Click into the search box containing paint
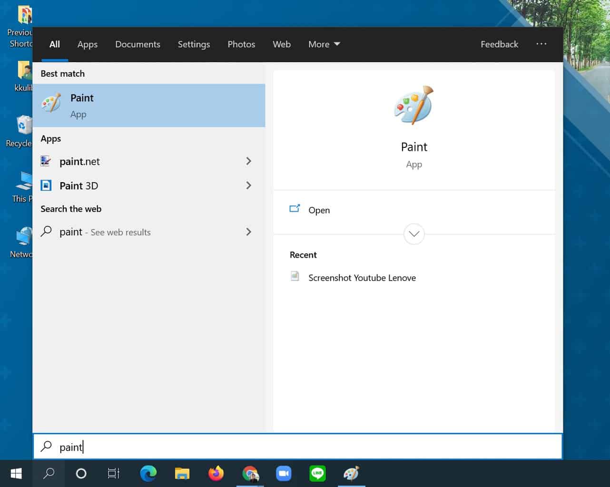This screenshot has height=487, width=610. click(298, 447)
